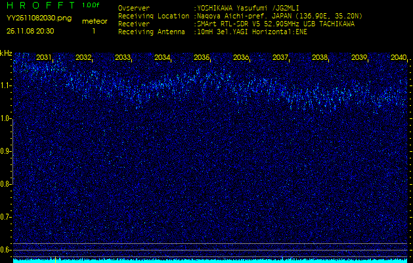Click the 2035 time marker
This screenshot has width=413, height=263.
202,58
